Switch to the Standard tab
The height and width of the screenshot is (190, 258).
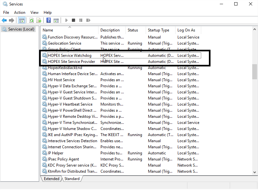72,179
